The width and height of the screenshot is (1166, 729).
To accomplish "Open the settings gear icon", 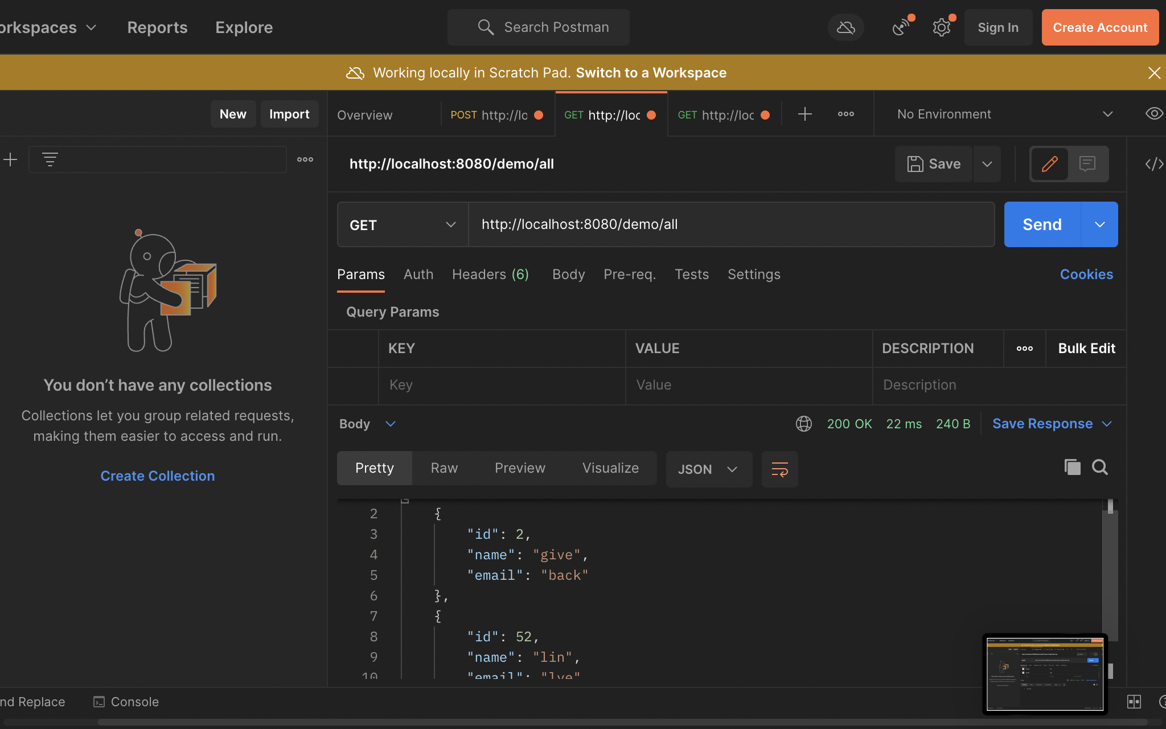I will point(942,27).
